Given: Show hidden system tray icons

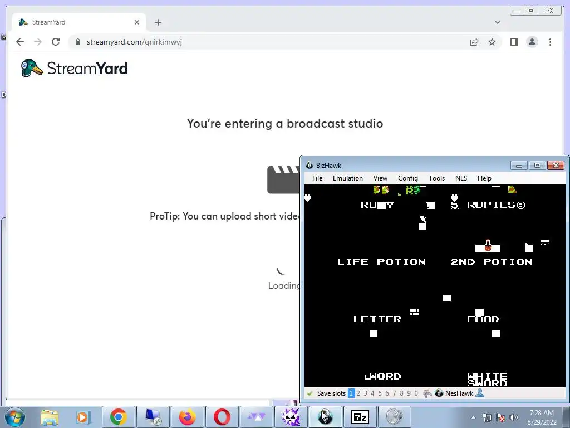Looking at the screenshot, I should pos(473,417).
